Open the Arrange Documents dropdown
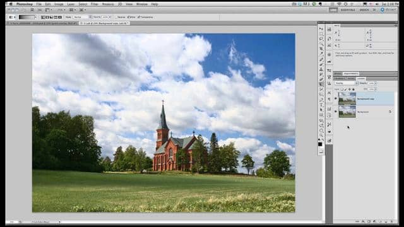The height and width of the screenshot is (227, 404). point(73,10)
